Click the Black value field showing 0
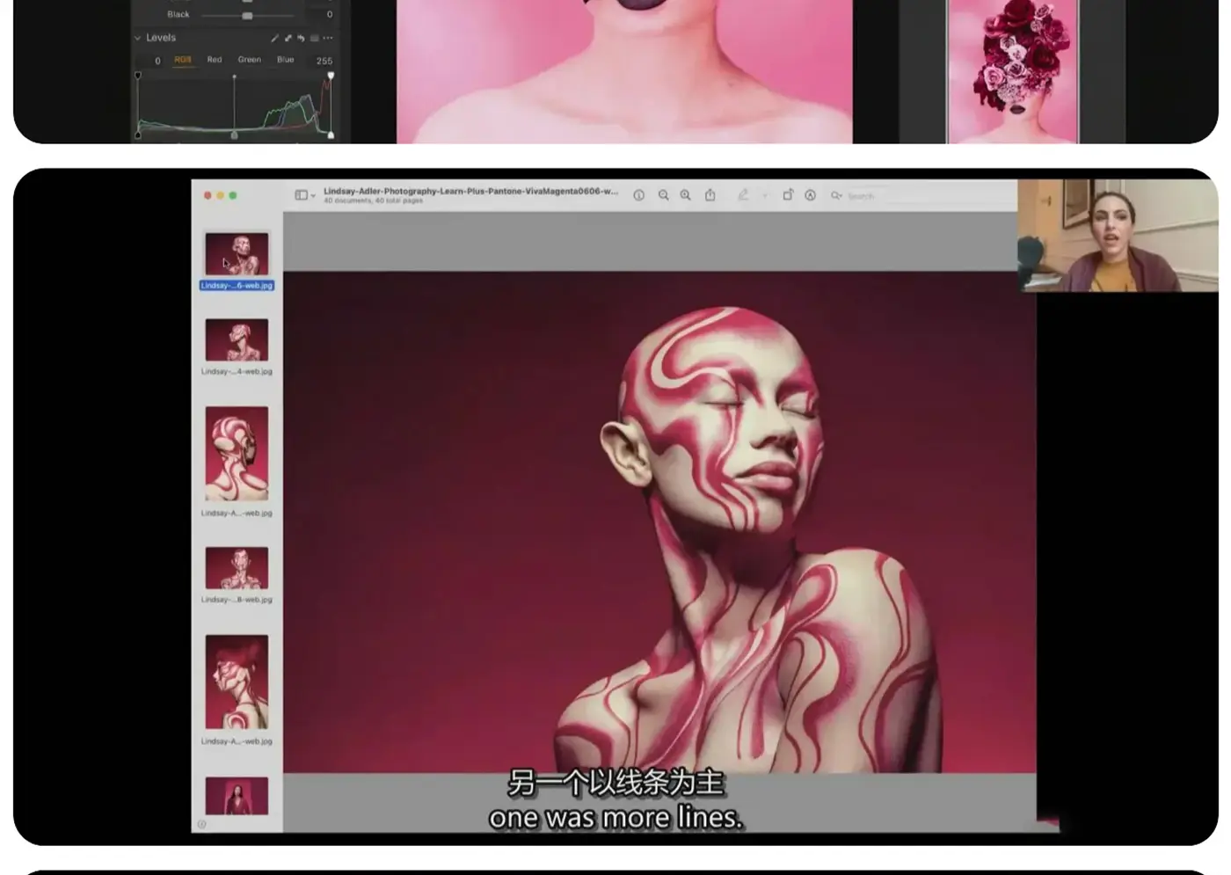Viewport: 1231px width, 875px height. pyautogui.click(x=330, y=14)
